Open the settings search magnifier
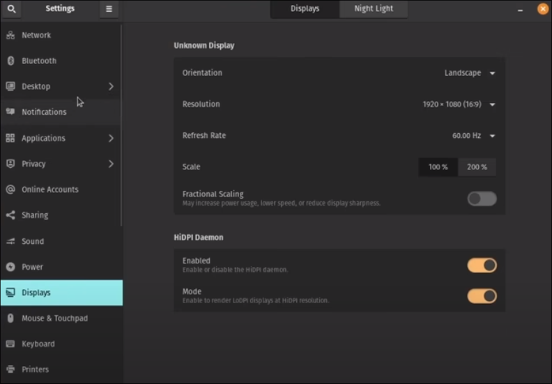Screen dimensions: 552x384 [11, 9]
